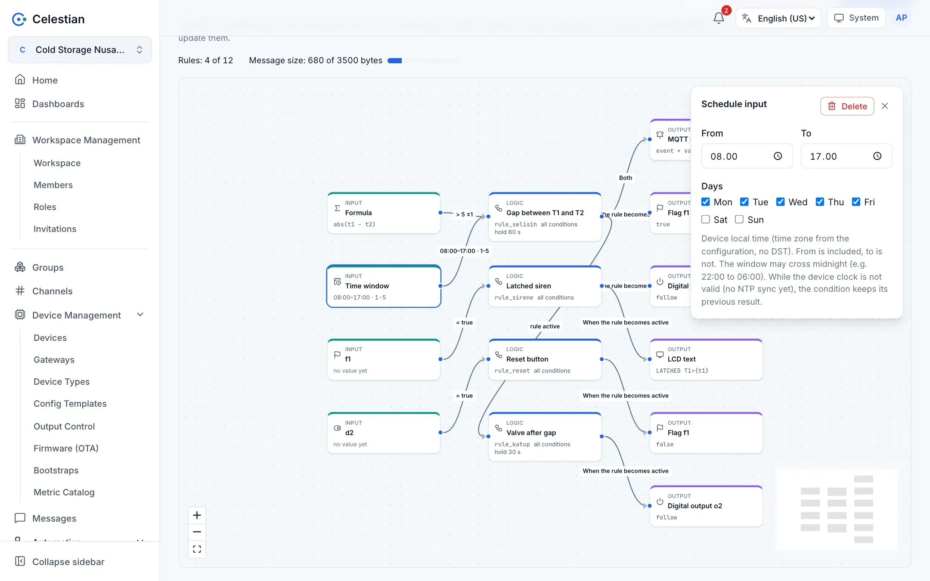930x581 pixels.
Task: Open the Members link
Action: click(53, 185)
